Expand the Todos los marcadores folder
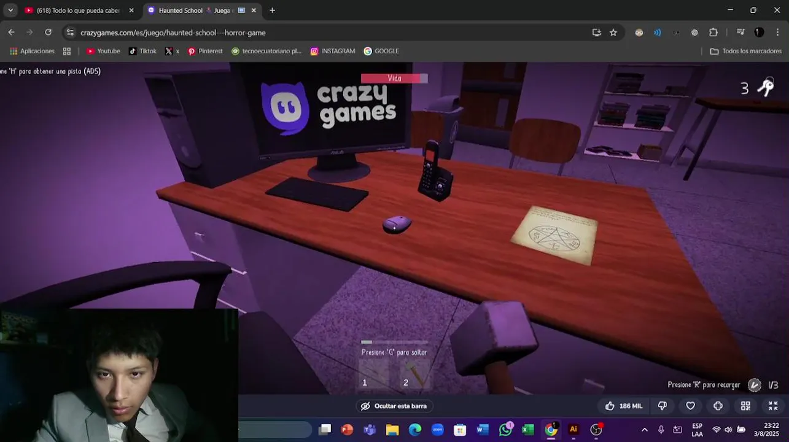 point(745,51)
